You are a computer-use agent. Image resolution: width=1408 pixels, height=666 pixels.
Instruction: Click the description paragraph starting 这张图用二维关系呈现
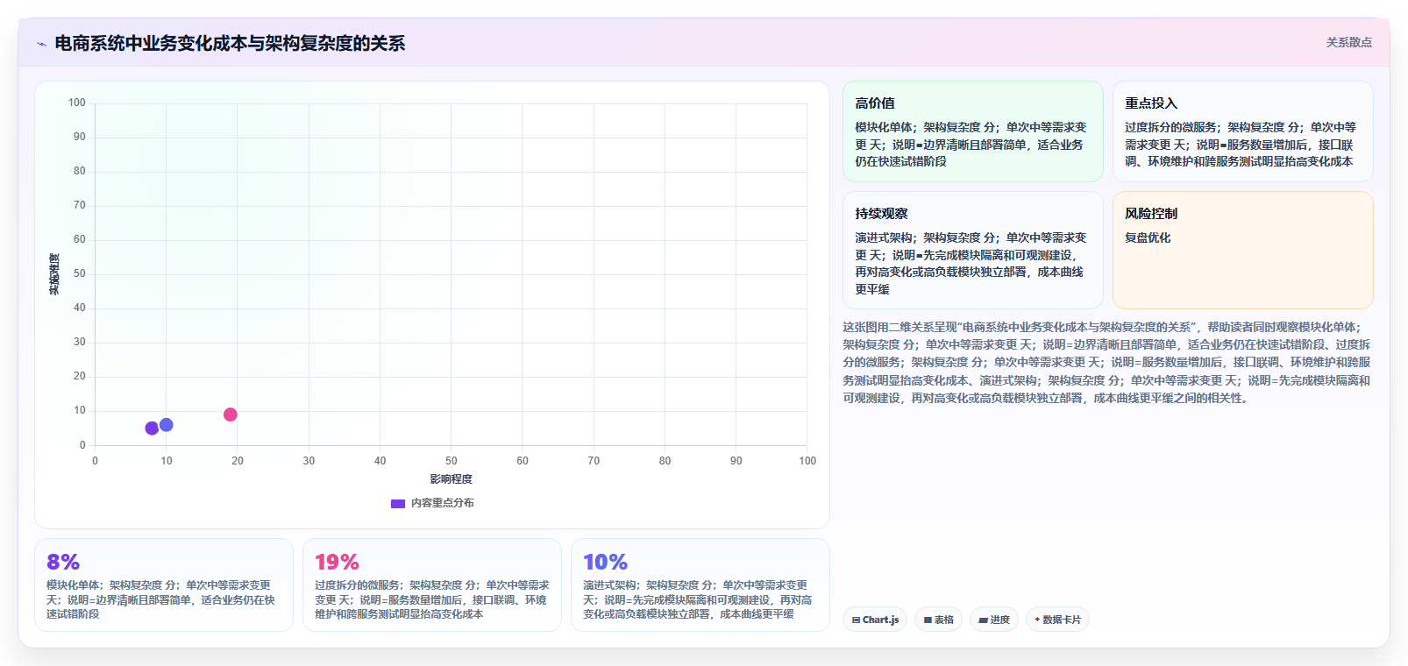pyautogui.click(x=1107, y=362)
